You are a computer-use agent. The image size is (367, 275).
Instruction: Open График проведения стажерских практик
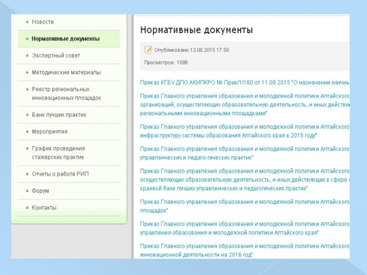(x=58, y=153)
